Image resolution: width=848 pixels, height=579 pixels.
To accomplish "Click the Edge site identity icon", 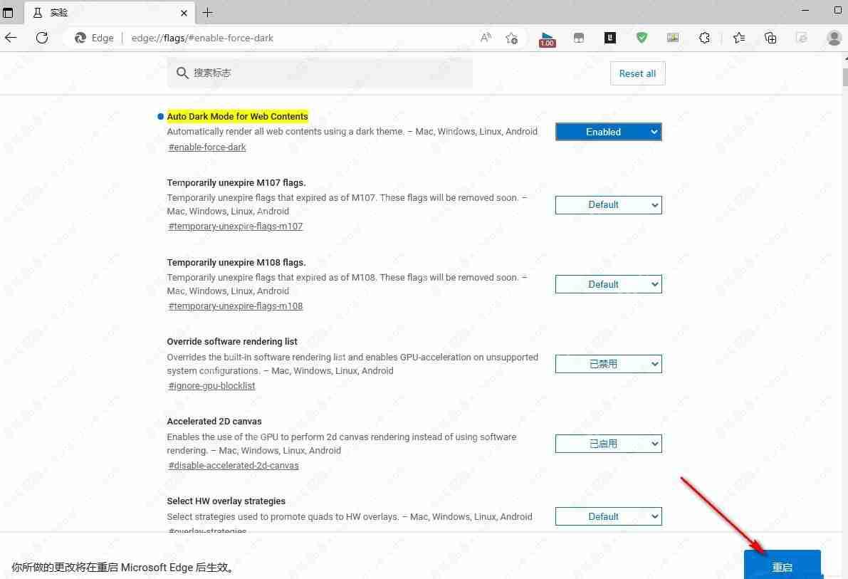I will [x=80, y=38].
